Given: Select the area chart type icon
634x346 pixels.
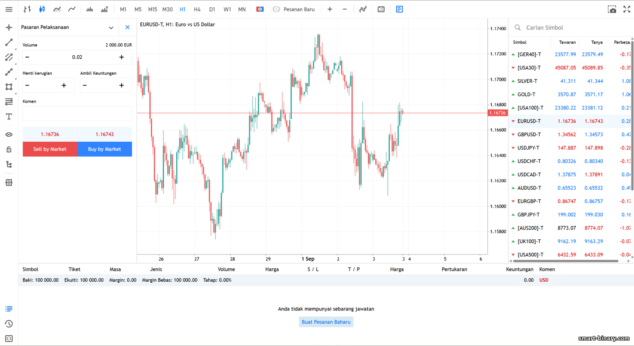Looking at the screenshot, I should [57, 9].
